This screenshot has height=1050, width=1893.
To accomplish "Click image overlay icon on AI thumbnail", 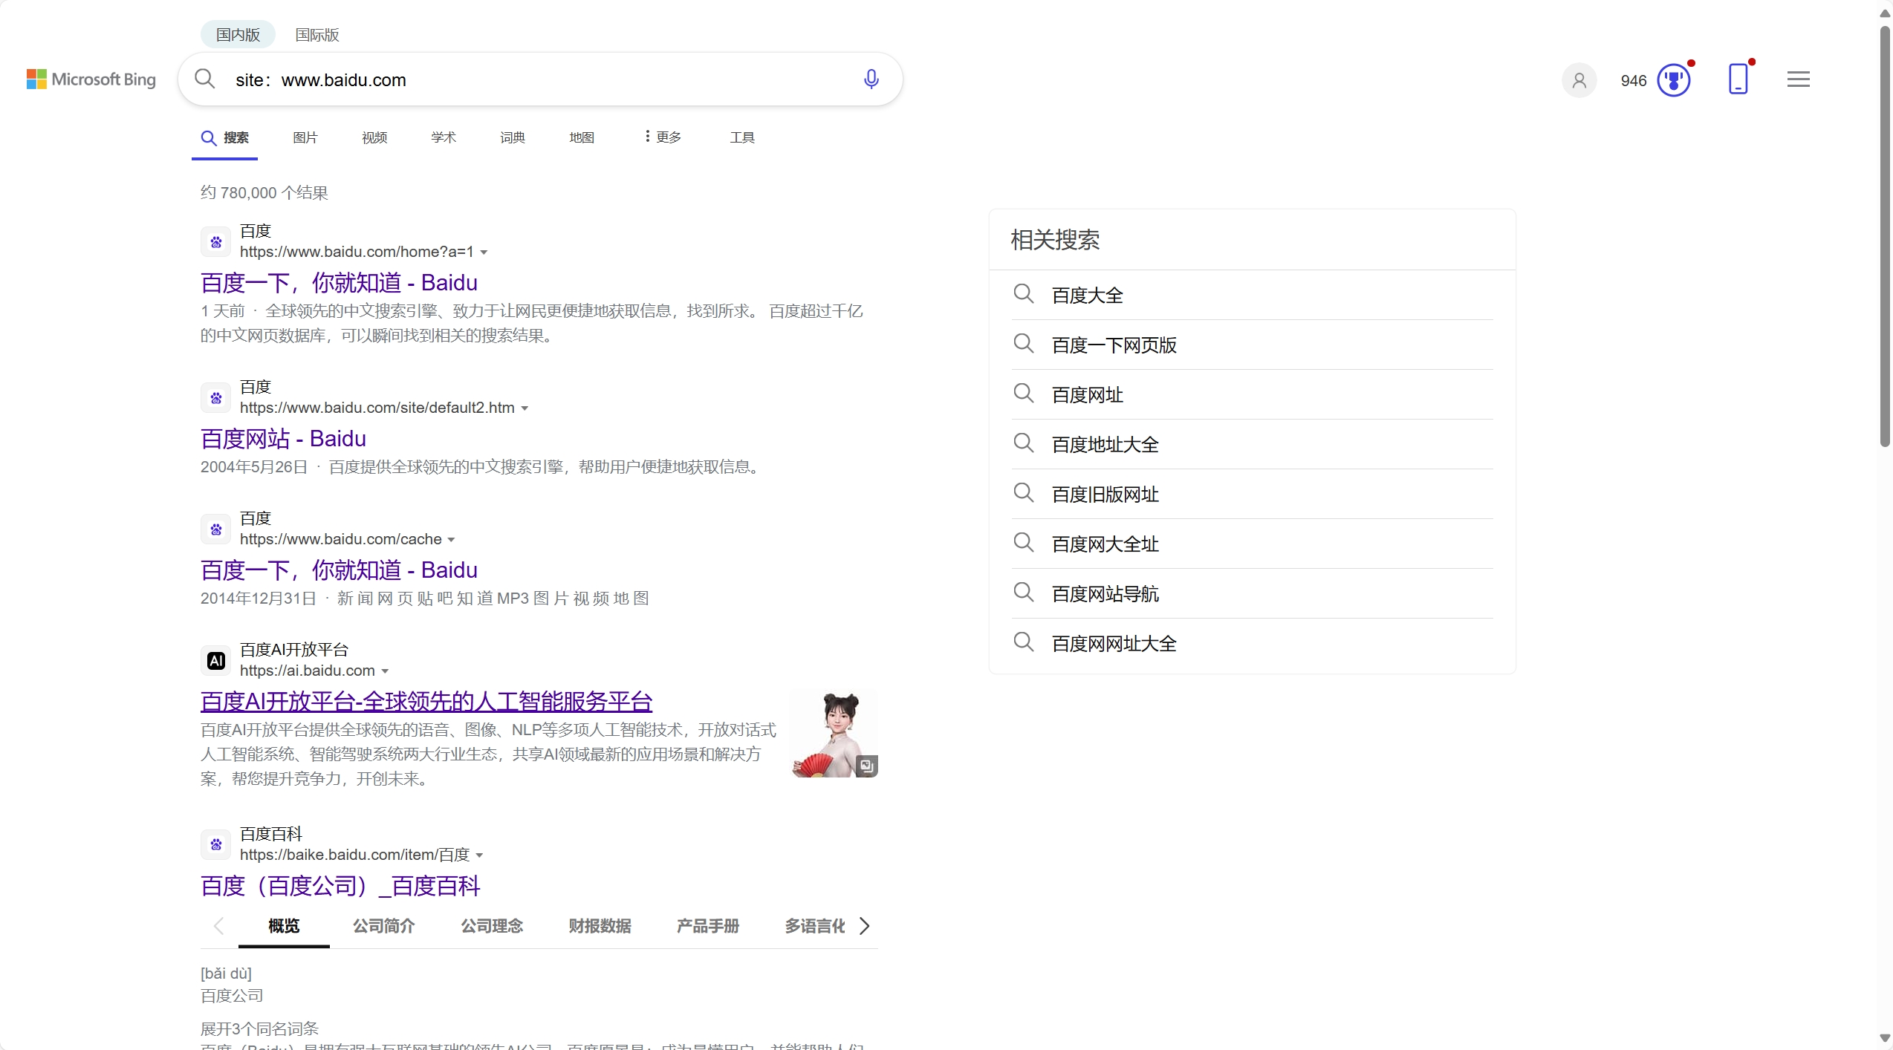I will [866, 765].
